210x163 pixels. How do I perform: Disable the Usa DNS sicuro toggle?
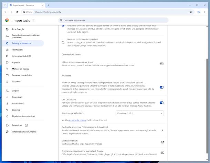click(162, 103)
